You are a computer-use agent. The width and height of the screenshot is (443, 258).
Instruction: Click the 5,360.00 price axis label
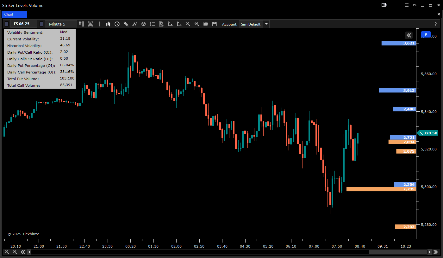pyautogui.click(x=428, y=74)
